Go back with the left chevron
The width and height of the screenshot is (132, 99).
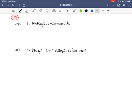pyautogui.click(x=2, y=5)
